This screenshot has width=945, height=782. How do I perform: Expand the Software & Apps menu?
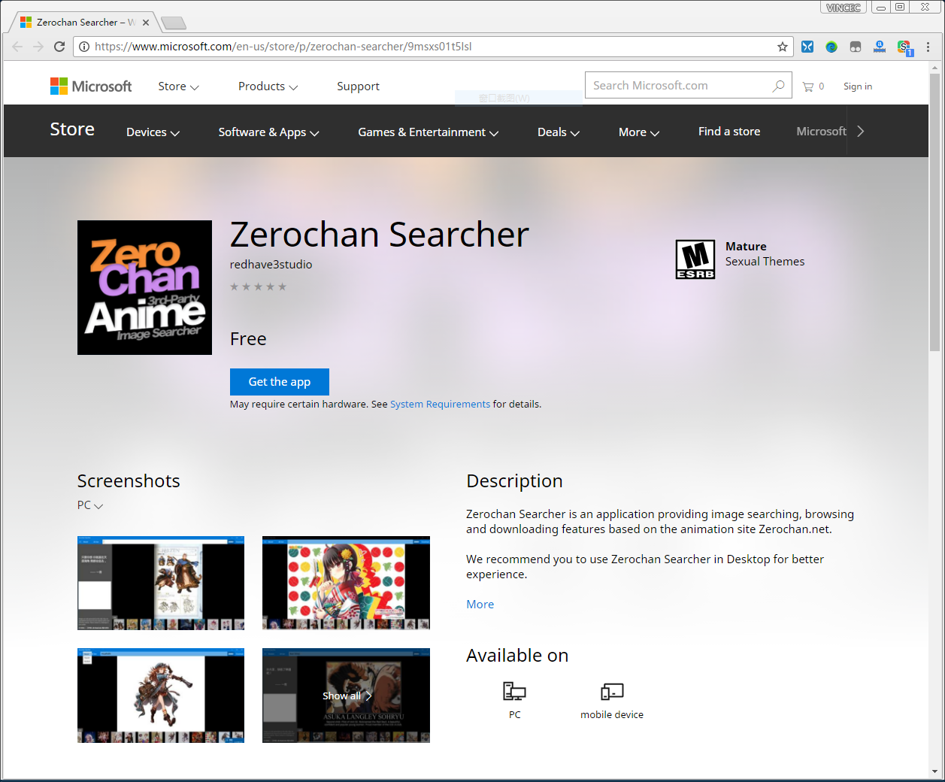[x=268, y=132]
